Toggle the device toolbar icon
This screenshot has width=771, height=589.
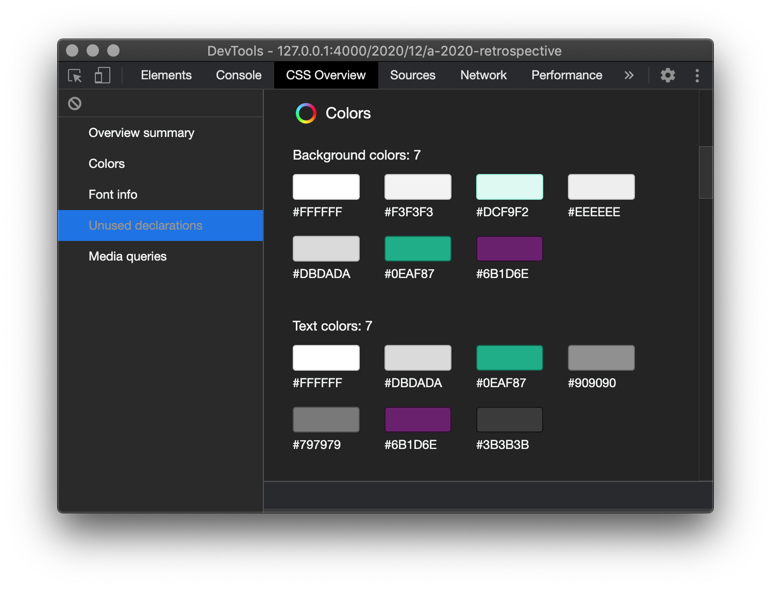click(x=102, y=76)
